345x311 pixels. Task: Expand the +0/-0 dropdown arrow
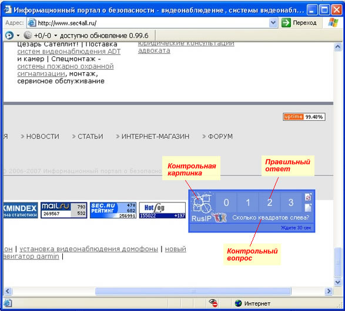coord(55,35)
